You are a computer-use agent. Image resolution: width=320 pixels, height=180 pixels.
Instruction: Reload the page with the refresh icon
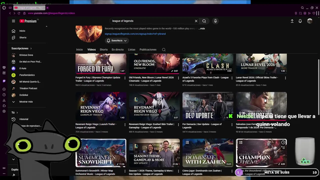tap(19, 13)
